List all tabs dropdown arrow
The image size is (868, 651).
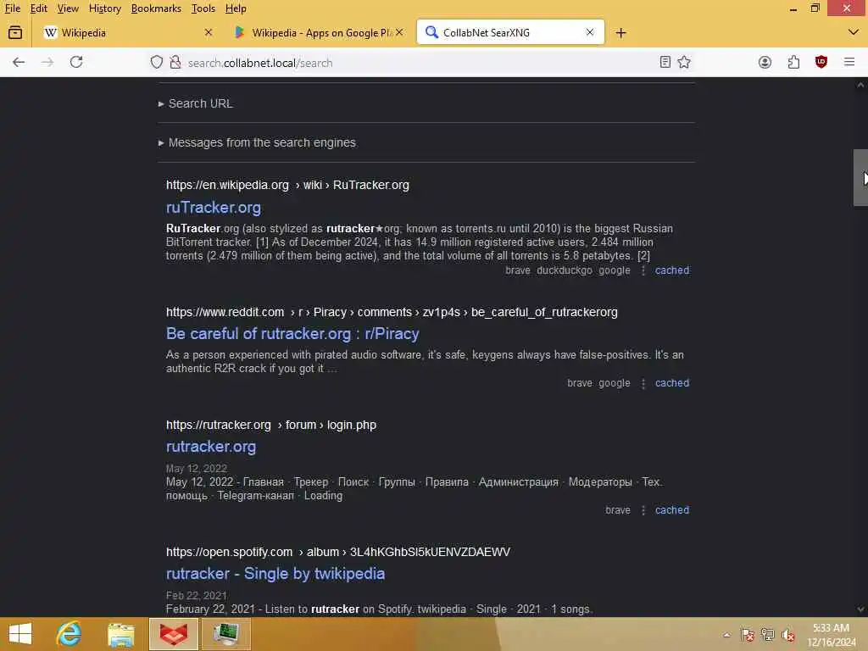(853, 33)
